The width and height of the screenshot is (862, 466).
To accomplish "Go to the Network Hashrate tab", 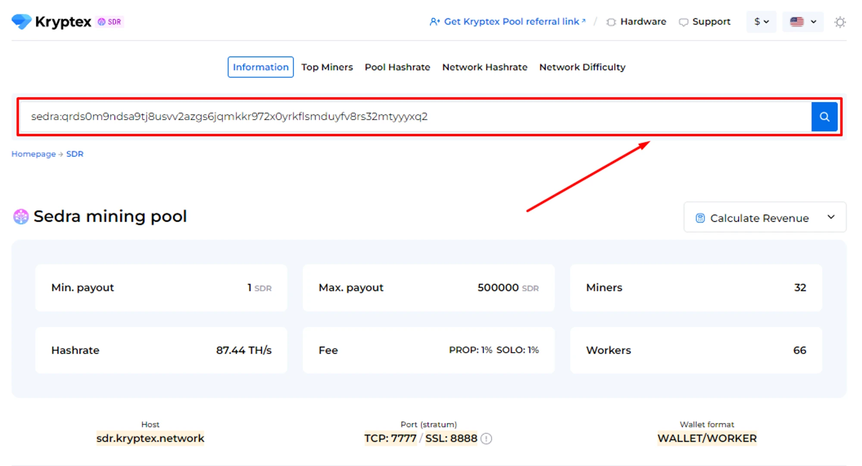I will pyautogui.click(x=484, y=67).
